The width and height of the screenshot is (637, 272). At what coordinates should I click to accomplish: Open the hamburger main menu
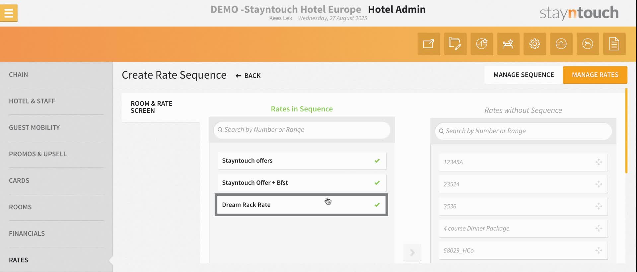point(9,13)
